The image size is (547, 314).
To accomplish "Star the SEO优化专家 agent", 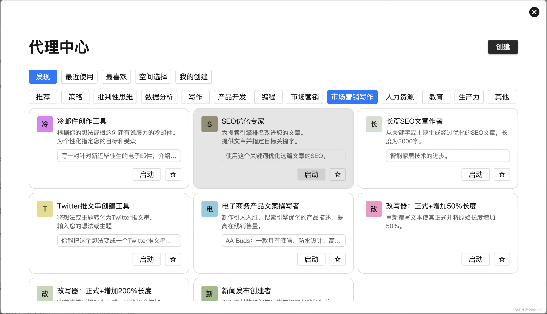I will click(x=337, y=174).
